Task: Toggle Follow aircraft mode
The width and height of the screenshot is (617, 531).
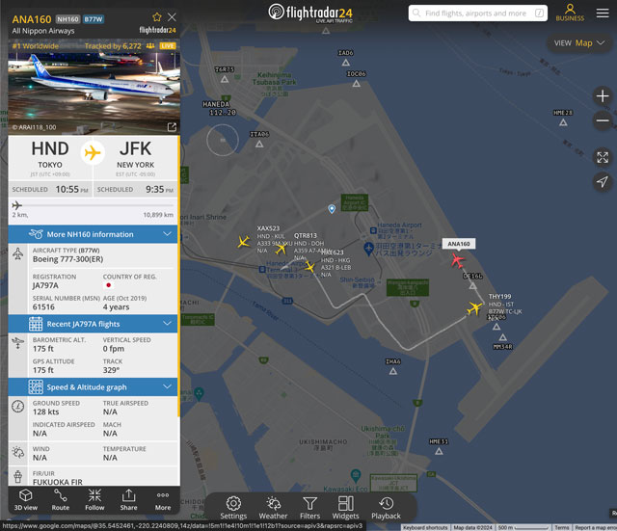Action: pos(94,499)
